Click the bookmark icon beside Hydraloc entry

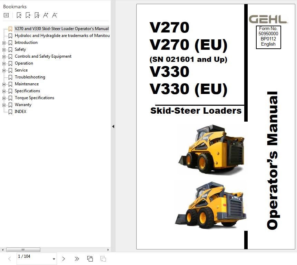point(10,36)
